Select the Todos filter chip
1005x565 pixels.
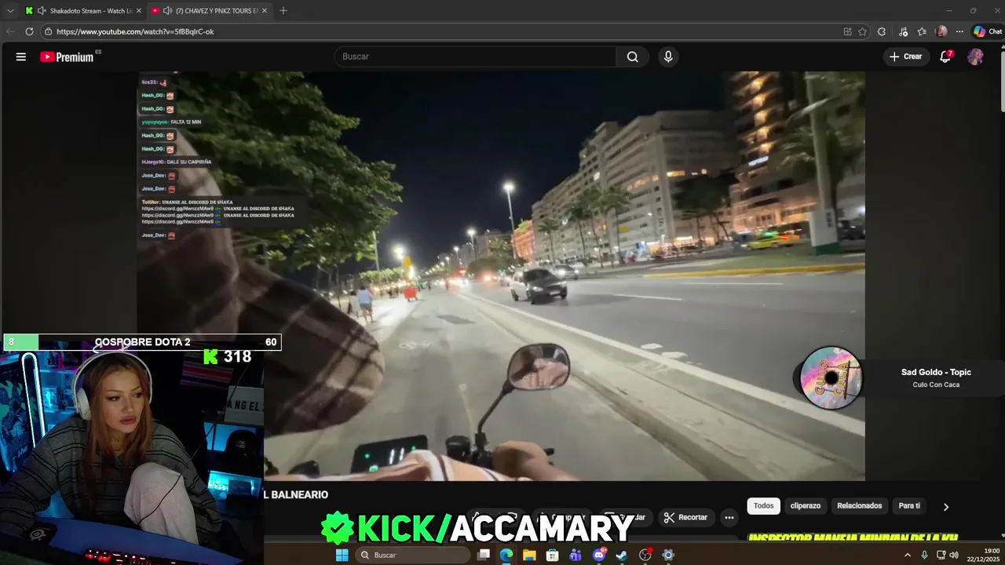click(x=764, y=506)
